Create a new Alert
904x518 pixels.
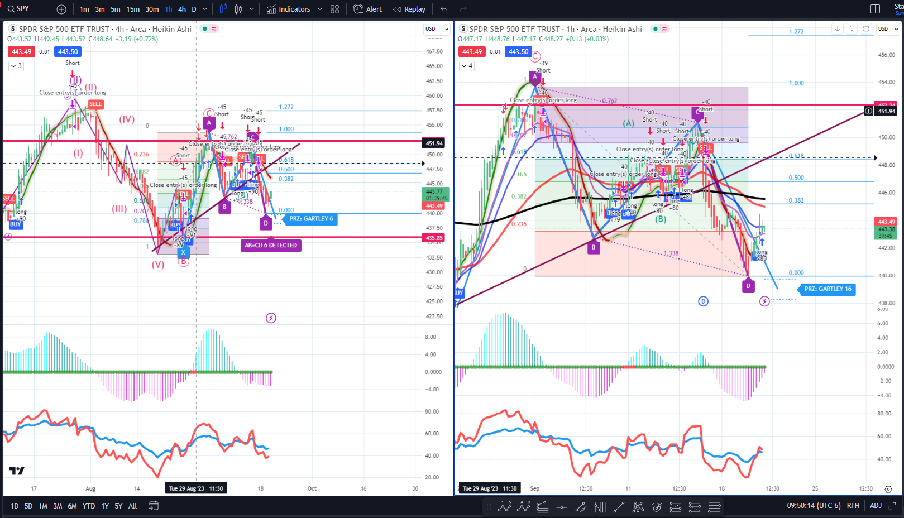click(x=367, y=9)
